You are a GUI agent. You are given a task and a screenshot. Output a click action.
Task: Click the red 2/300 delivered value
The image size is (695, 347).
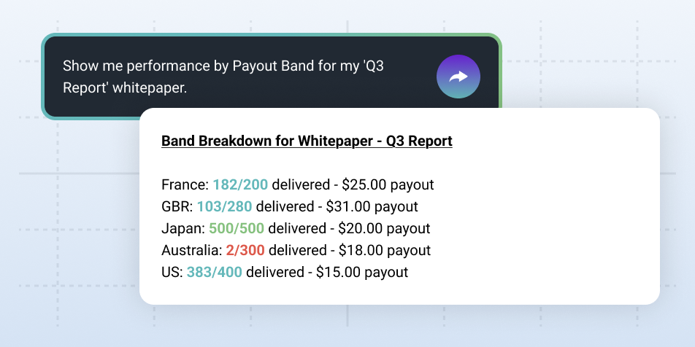pyautogui.click(x=245, y=250)
